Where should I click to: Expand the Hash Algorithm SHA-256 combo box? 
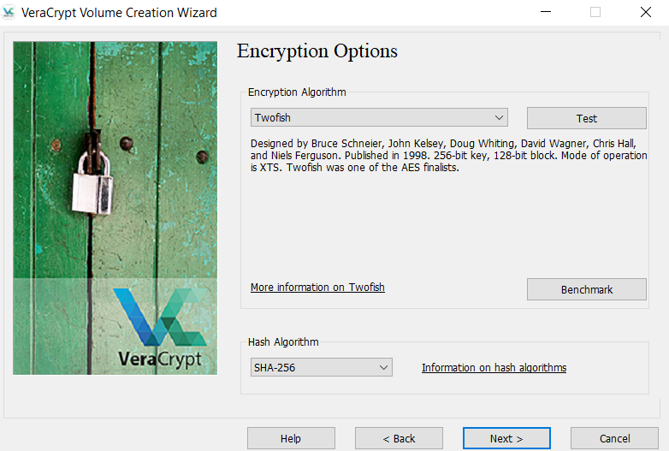322,367
